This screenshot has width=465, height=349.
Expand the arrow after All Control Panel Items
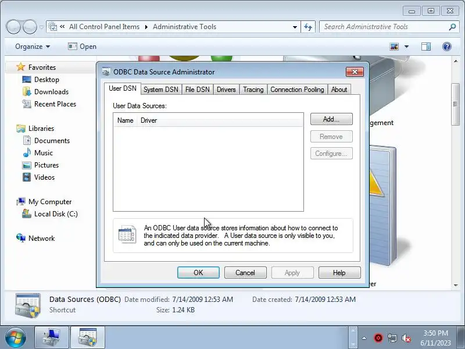point(146,27)
